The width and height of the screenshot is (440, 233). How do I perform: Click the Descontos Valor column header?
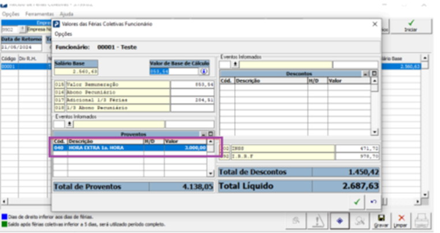coord(349,81)
